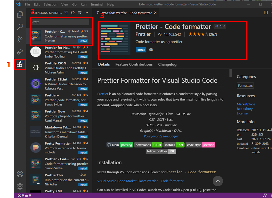Click the Main passing build badge

coord(120,145)
